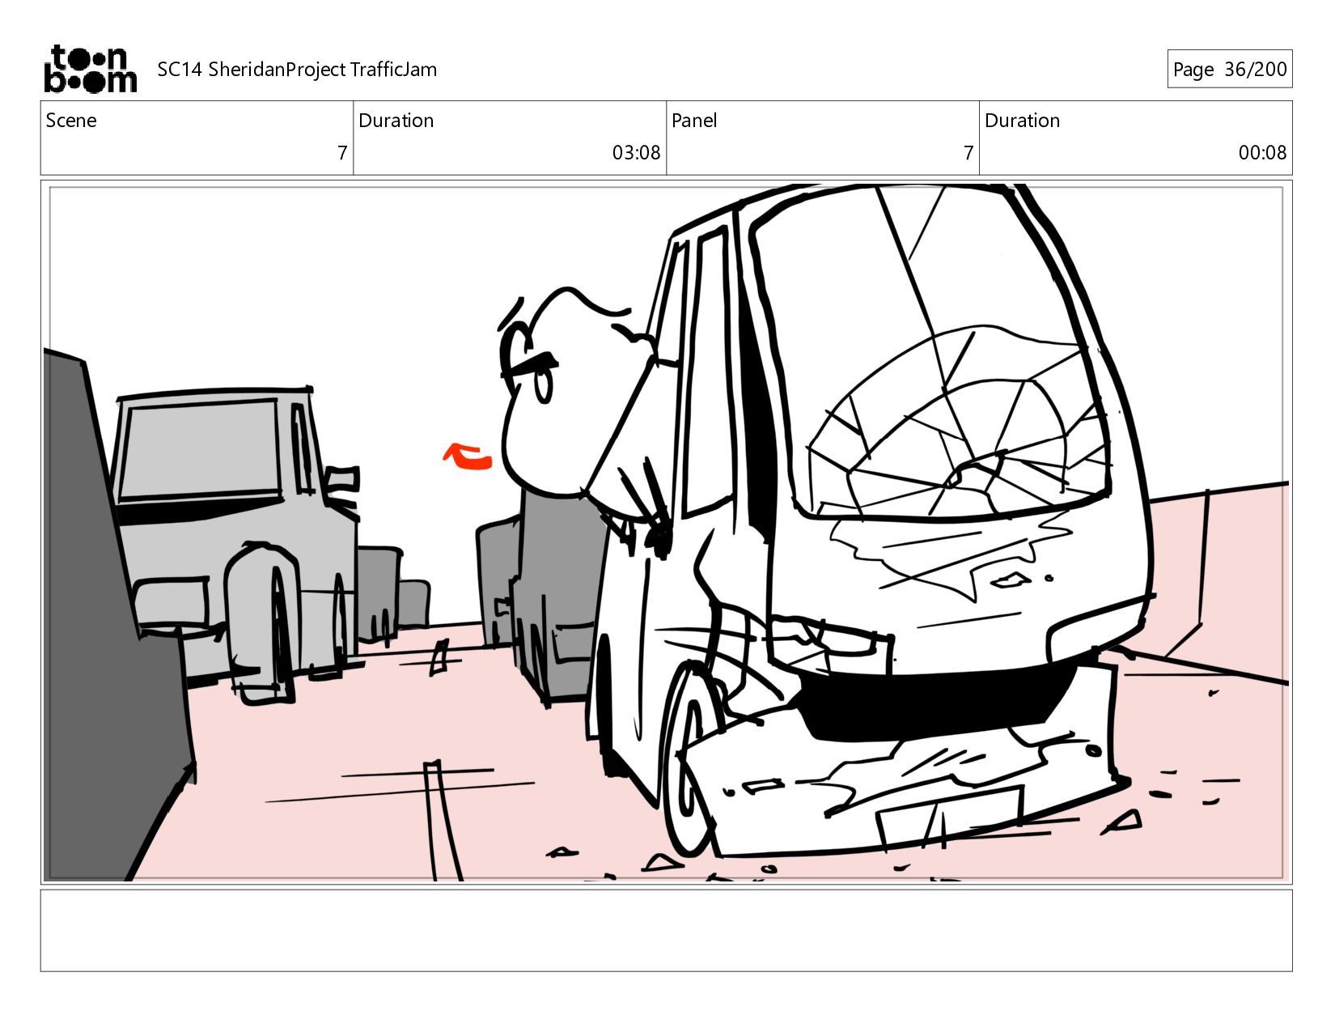Click the 'Page 36/200' box
This screenshot has height=1032, width=1335.
point(1229,69)
